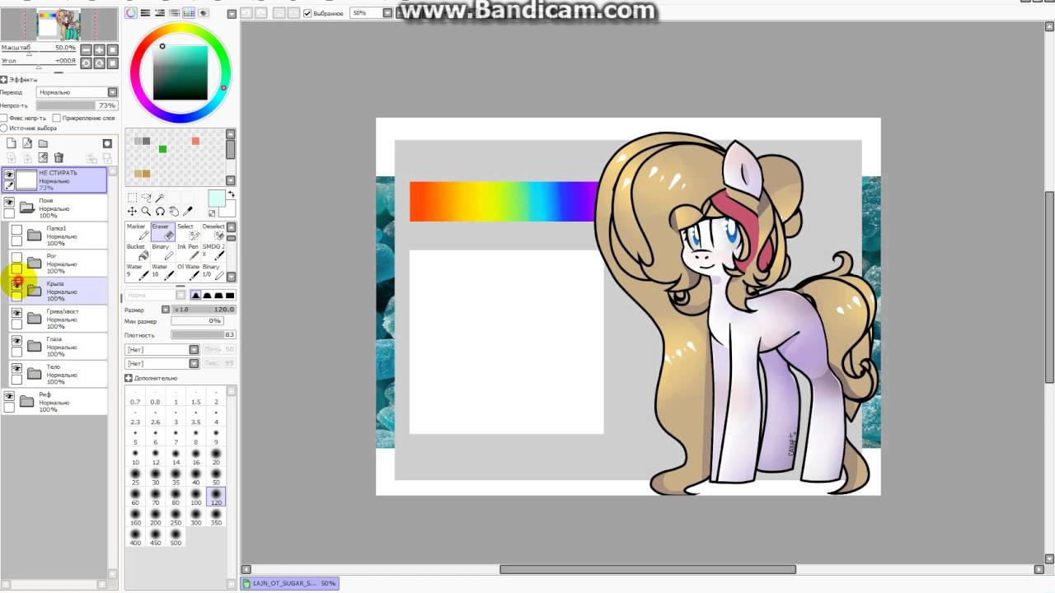Hide the НЕ СТИРАТЬ layer
Screen dimensions: 1055x593
click(x=9, y=175)
